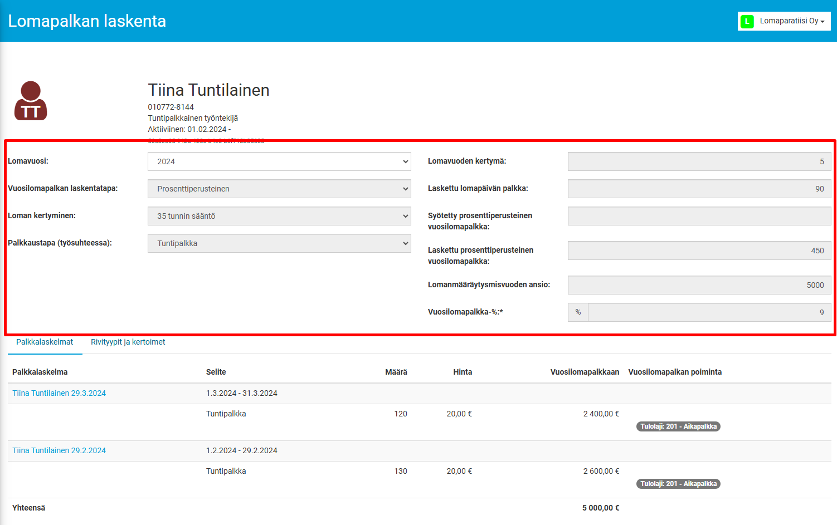The height and width of the screenshot is (525, 837).
Task: Click the Vuosilomapalkkaan column header
Action: [585, 372]
